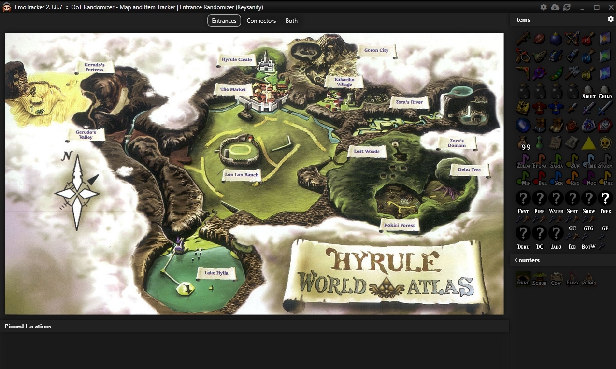
Task: Switch to the Both tab
Action: [291, 21]
